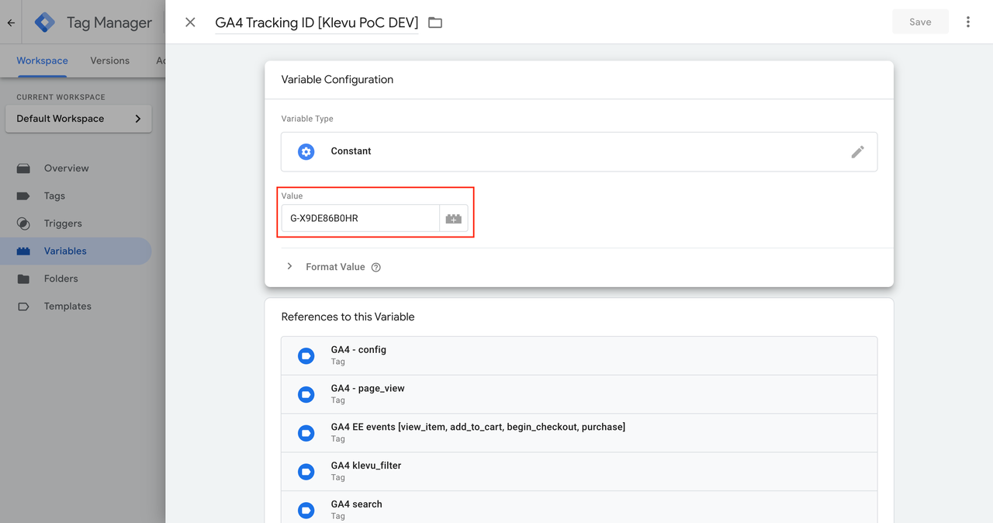
Task: Click tag icon beside GA4 - page_view
Action: pyautogui.click(x=306, y=394)
